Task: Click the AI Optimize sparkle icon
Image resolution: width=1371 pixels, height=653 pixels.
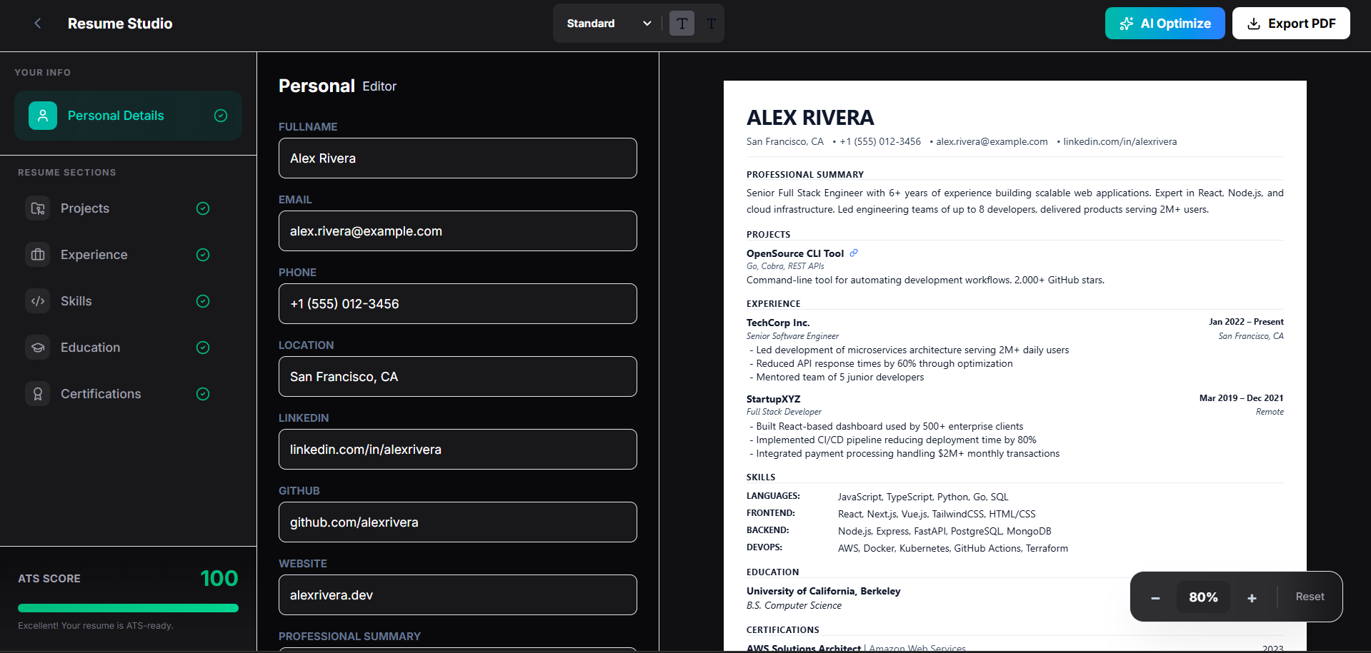Action: point(1127,24)
